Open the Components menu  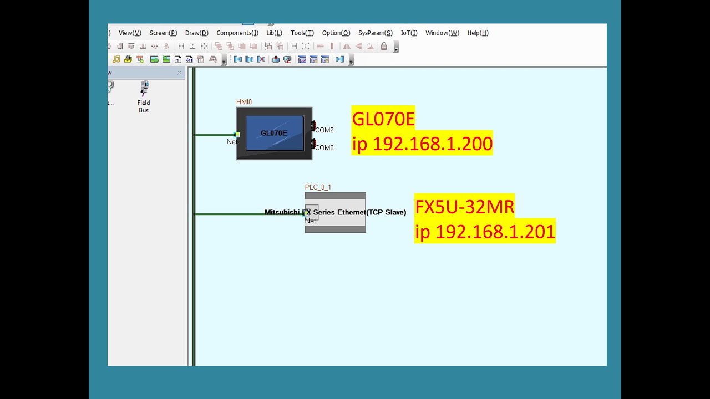coord(237,33)
